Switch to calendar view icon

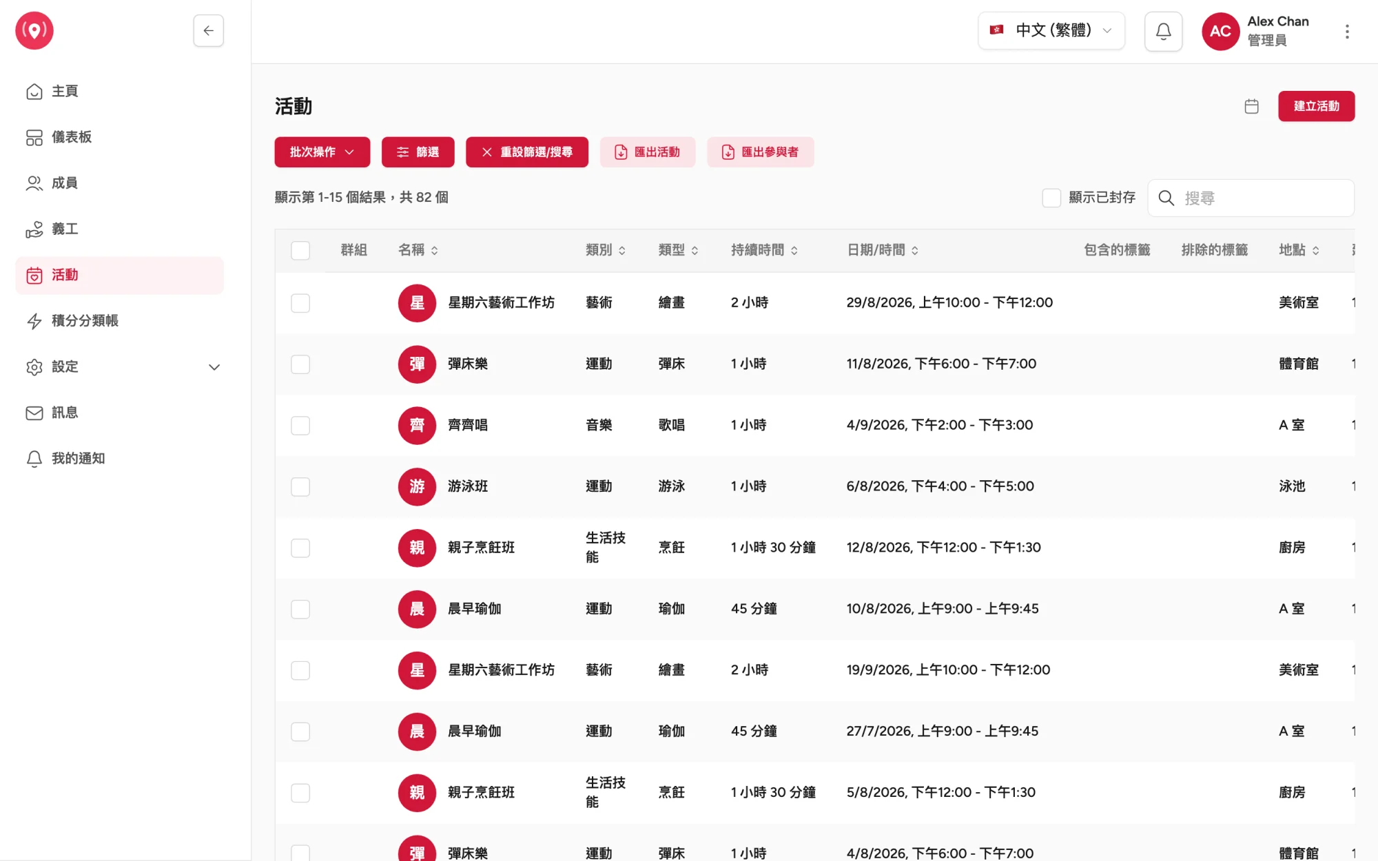click(1252, 106)
